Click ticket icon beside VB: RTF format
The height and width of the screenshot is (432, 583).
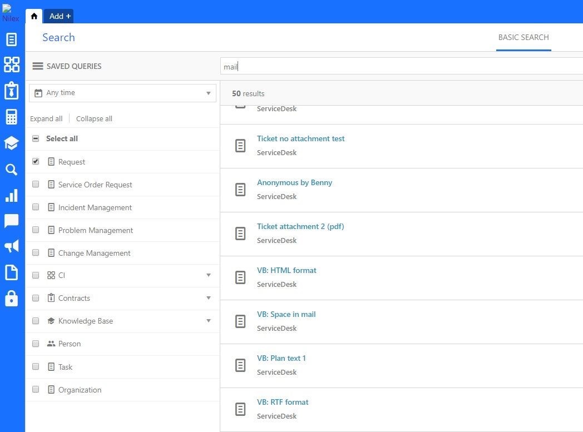coord(240,409)
